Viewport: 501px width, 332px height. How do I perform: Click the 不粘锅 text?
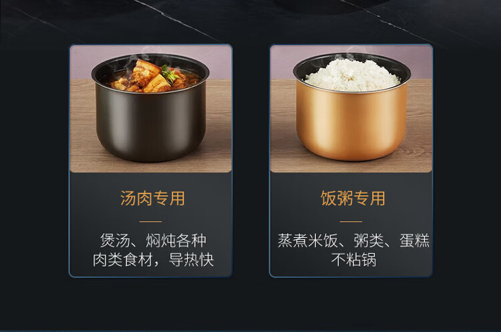[353, 259]
